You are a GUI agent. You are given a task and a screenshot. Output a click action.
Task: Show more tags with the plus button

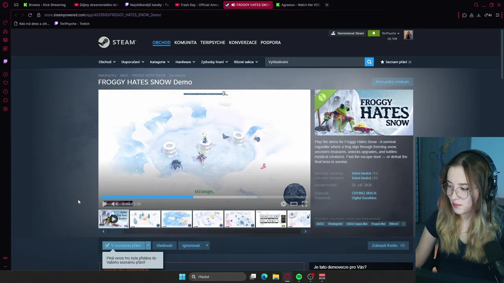coord(403,224)
